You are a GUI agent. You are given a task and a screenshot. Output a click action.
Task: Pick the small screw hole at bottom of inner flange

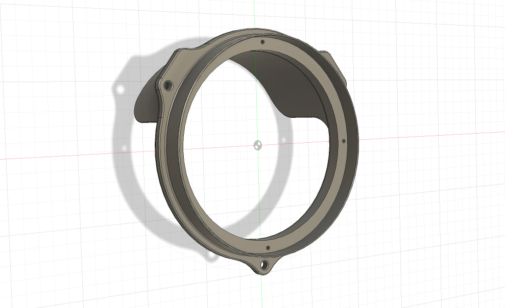coord(268,248)
